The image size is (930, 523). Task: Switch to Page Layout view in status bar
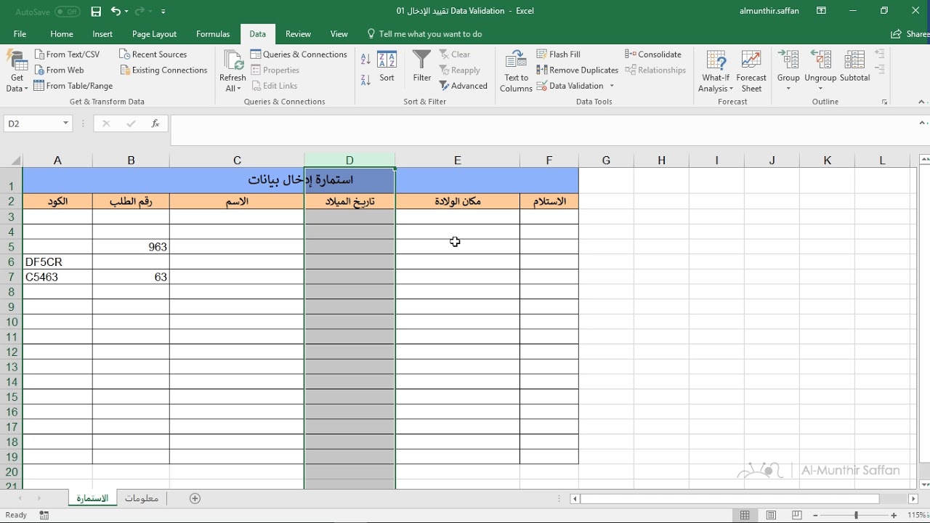click(771, 515)
